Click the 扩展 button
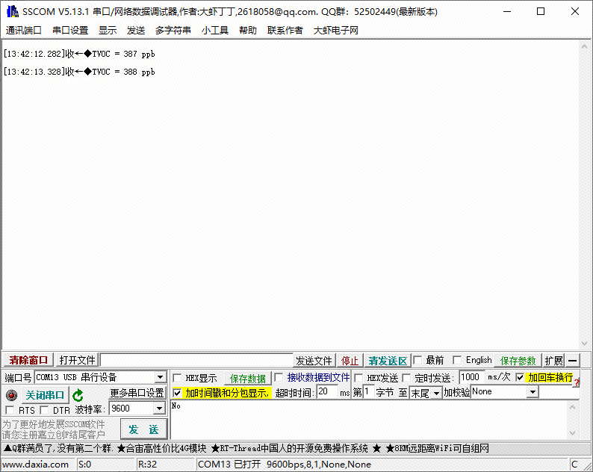This screenshot has height=472, width=593. pyautogui.click(x=553, y=361)
